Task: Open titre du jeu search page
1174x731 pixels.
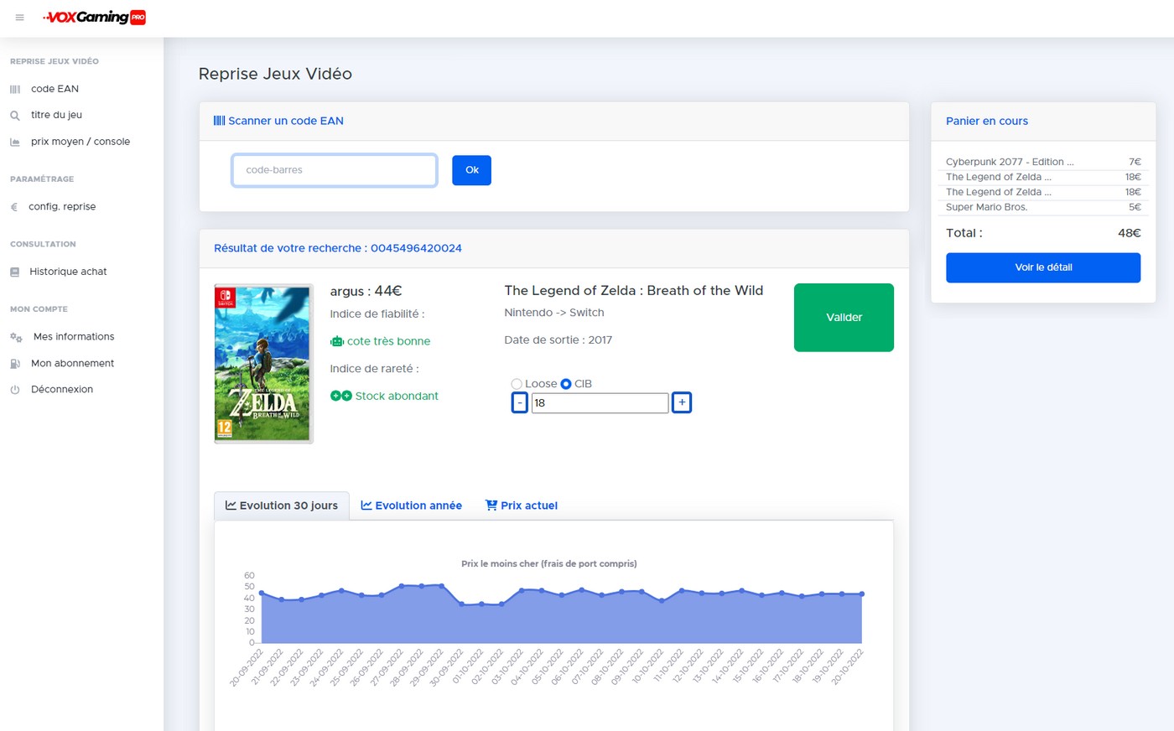Action: (57, 115)
